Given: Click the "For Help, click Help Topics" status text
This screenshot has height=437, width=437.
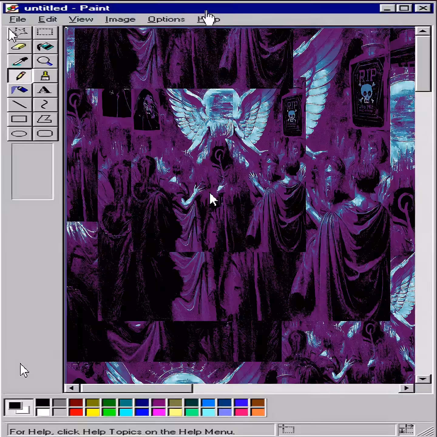Looking at the screenshot, I should point(122,432).
